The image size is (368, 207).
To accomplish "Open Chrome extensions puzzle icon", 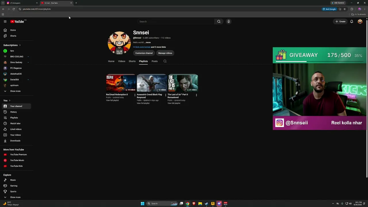I will (x=352, y=9).
